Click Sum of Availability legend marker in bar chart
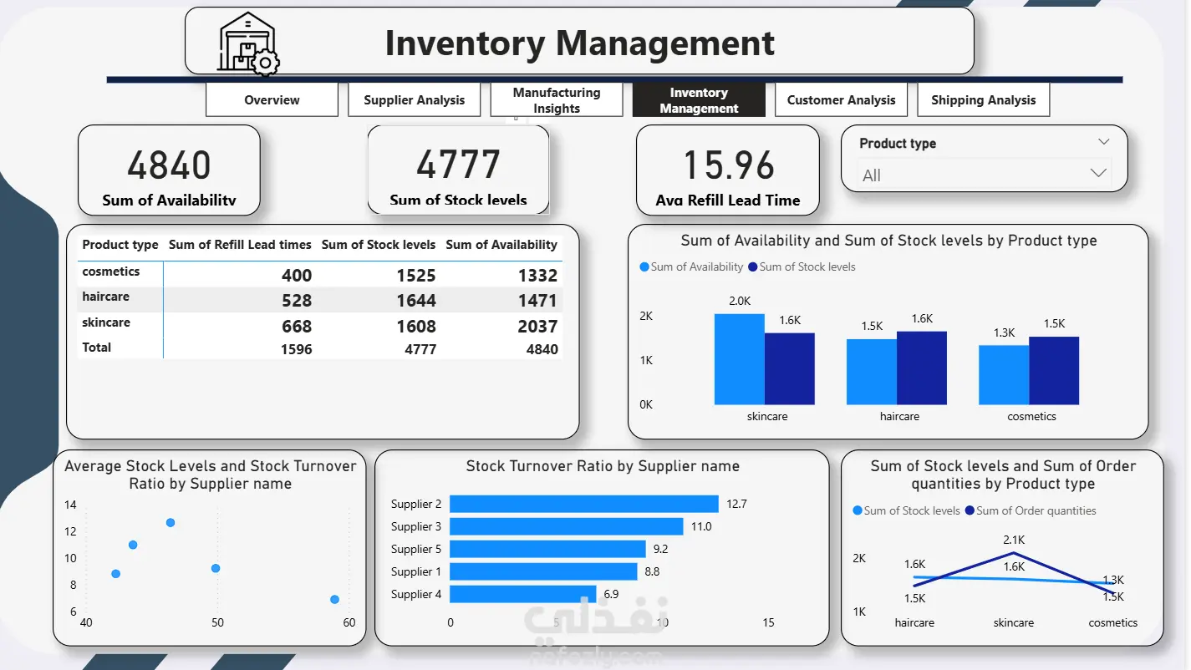This screenshot has height=670, width=1191. (x=644, y=267)
